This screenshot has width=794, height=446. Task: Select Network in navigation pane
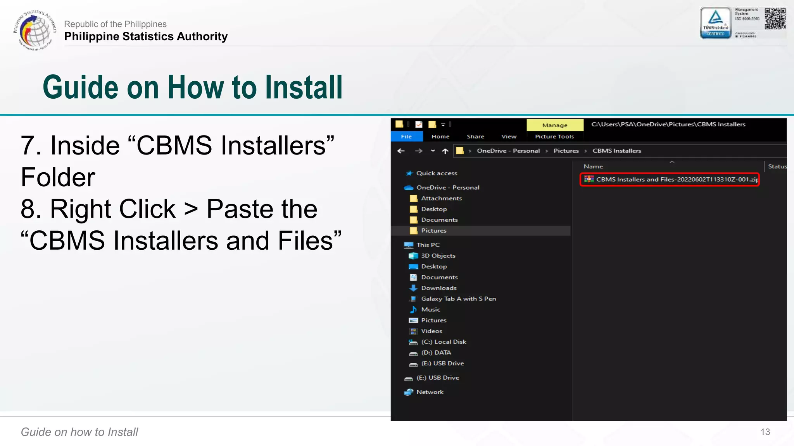coord(430,392)
